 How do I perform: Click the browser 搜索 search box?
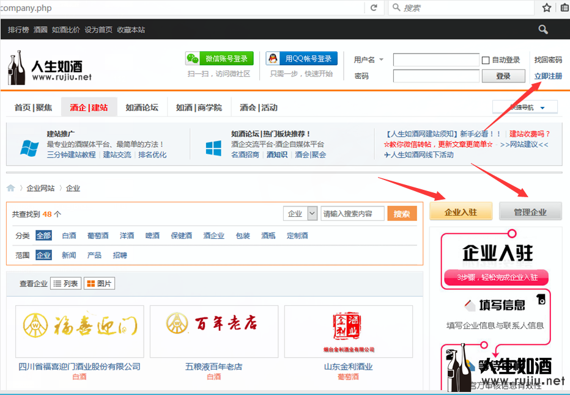462,7
